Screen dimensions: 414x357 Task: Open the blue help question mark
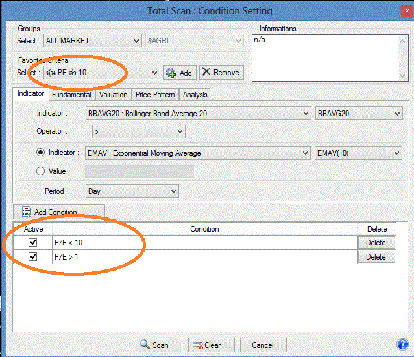pos(402,344)
